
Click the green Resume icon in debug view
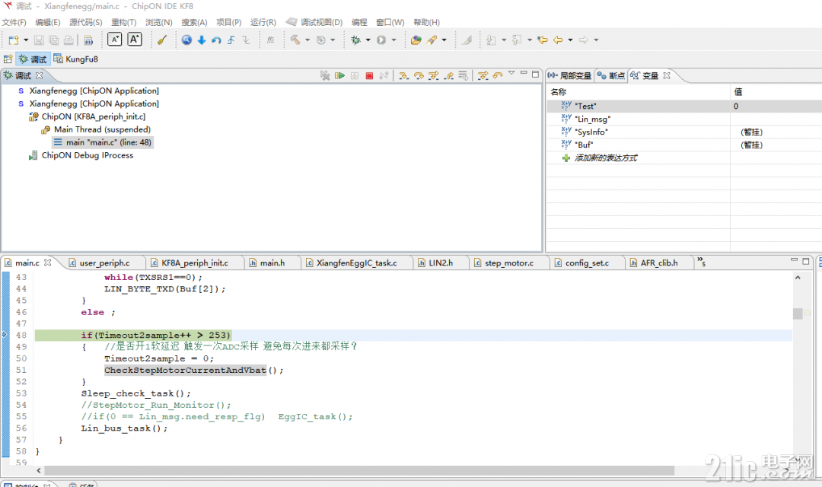tap(339, 75)
